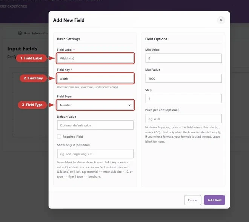Click the Basic Settings heading

pos(68,39)
